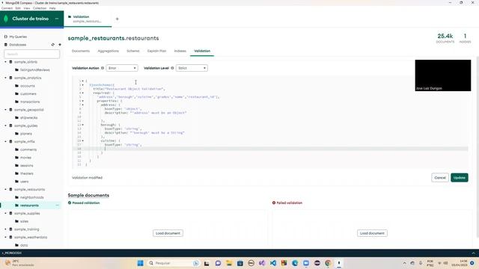Open the neighborhoods collection
479x269 pixels.
tap(31, 197)
